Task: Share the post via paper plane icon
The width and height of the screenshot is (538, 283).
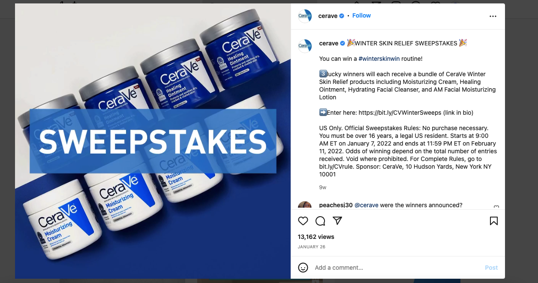Action: pos(337,221)
